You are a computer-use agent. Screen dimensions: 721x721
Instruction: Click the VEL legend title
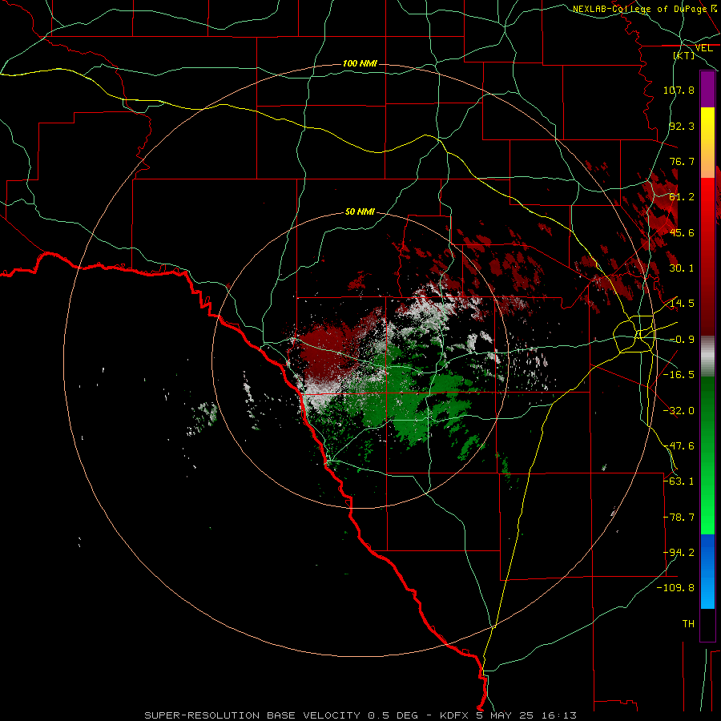pos(703,48)
